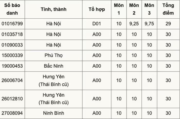
Task: Click the 'Số báo danh' column header
Action: [12, 9]
